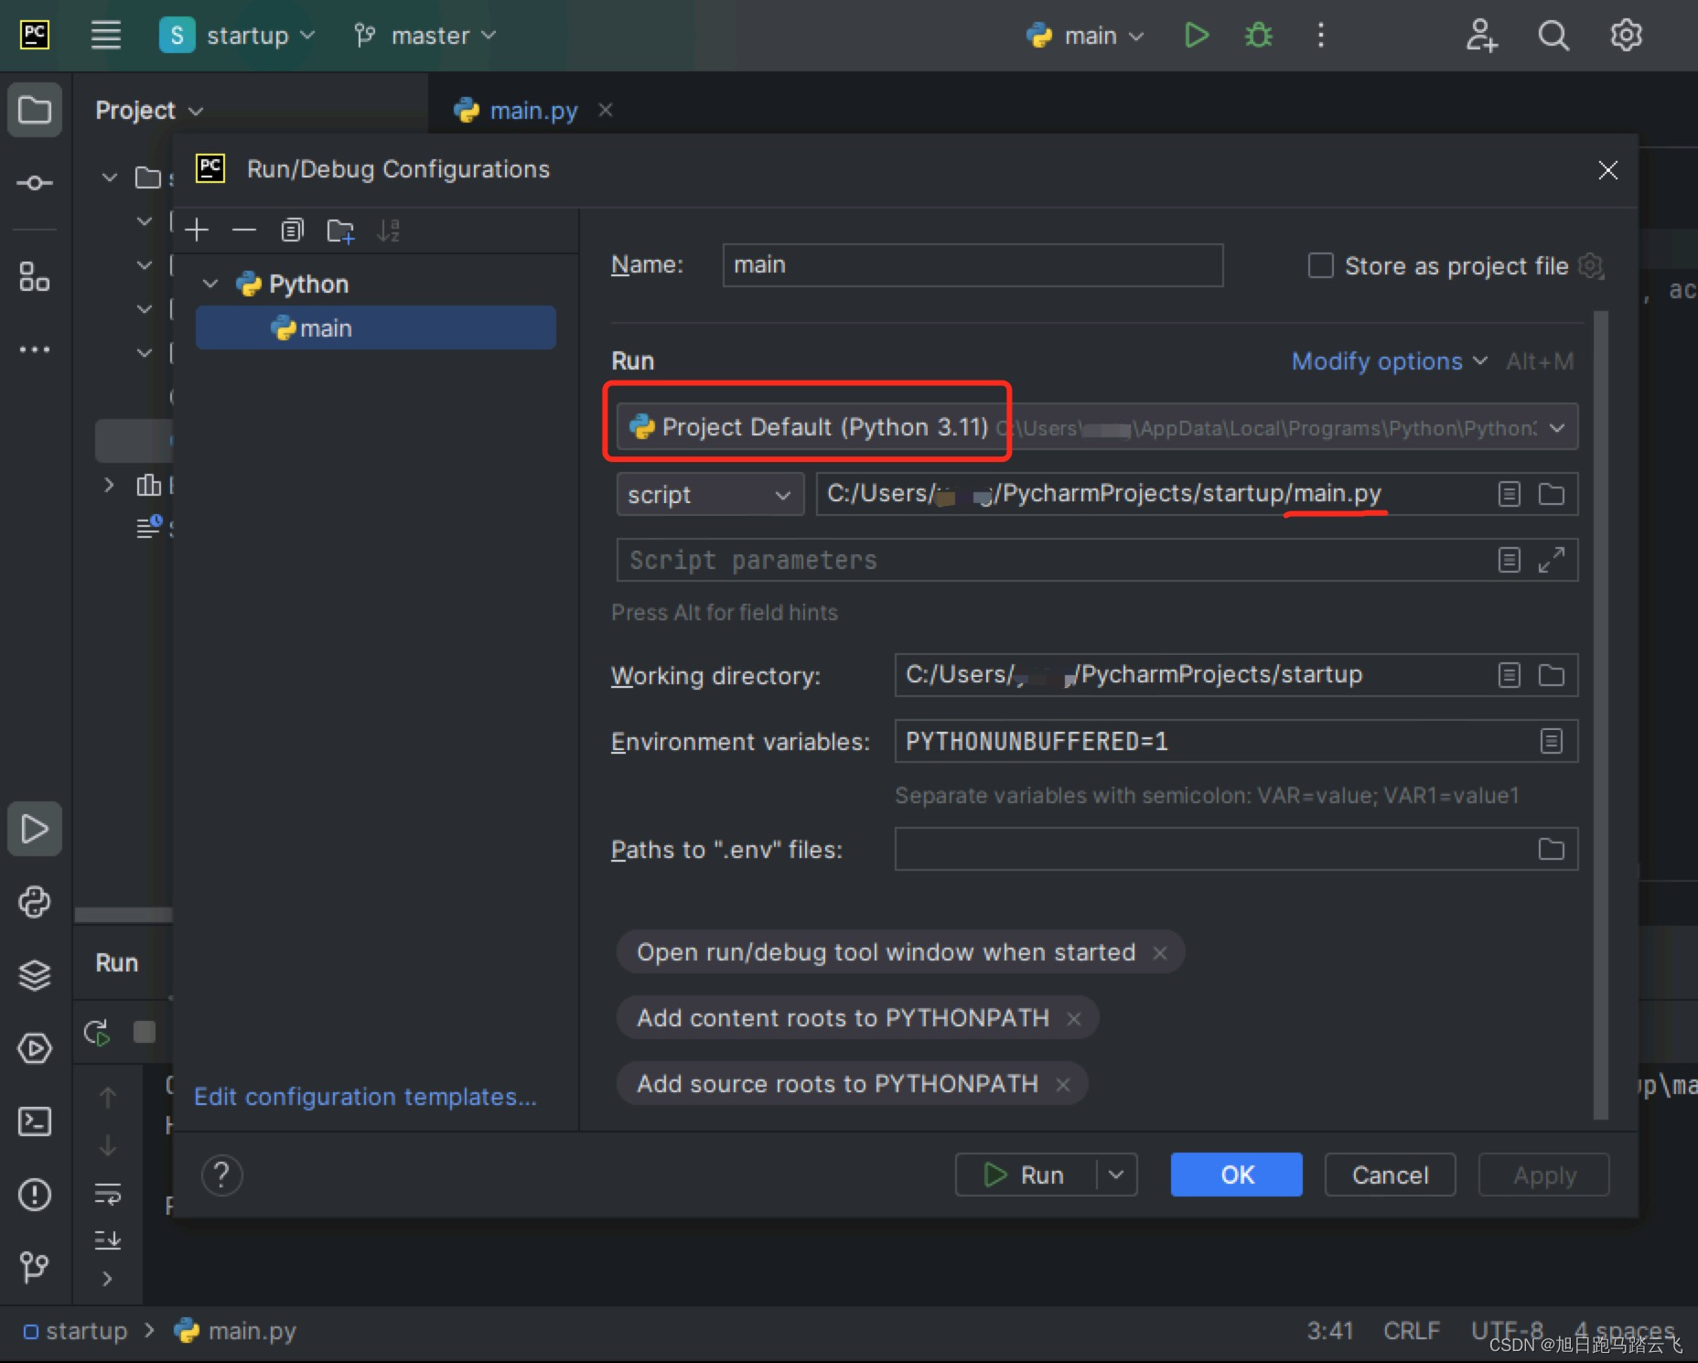Image resolution: width=1698 pixels, height=1363 pixels.
Task: Browse for script path folder icon
Action: pyautogui.click(x=1552, y=494)
